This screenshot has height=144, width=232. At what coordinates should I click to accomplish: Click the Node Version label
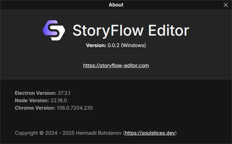click(32, 100)
